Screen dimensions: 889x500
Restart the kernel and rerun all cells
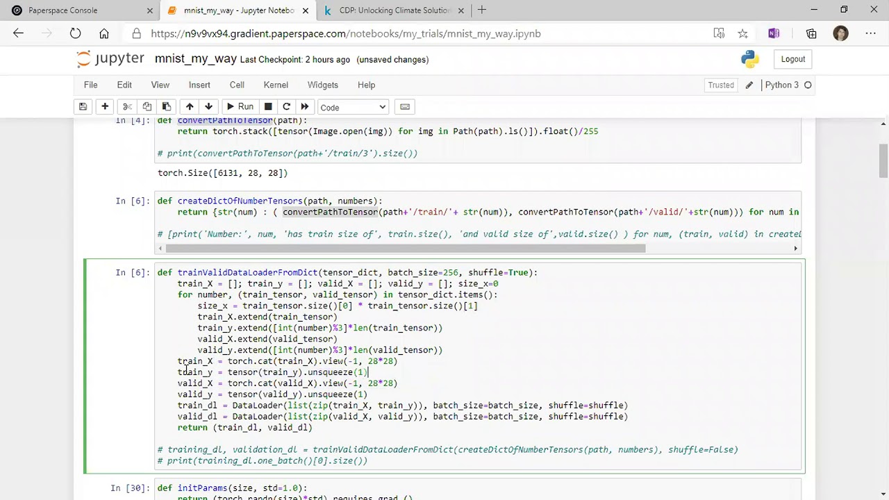click(x=304, y=107)
